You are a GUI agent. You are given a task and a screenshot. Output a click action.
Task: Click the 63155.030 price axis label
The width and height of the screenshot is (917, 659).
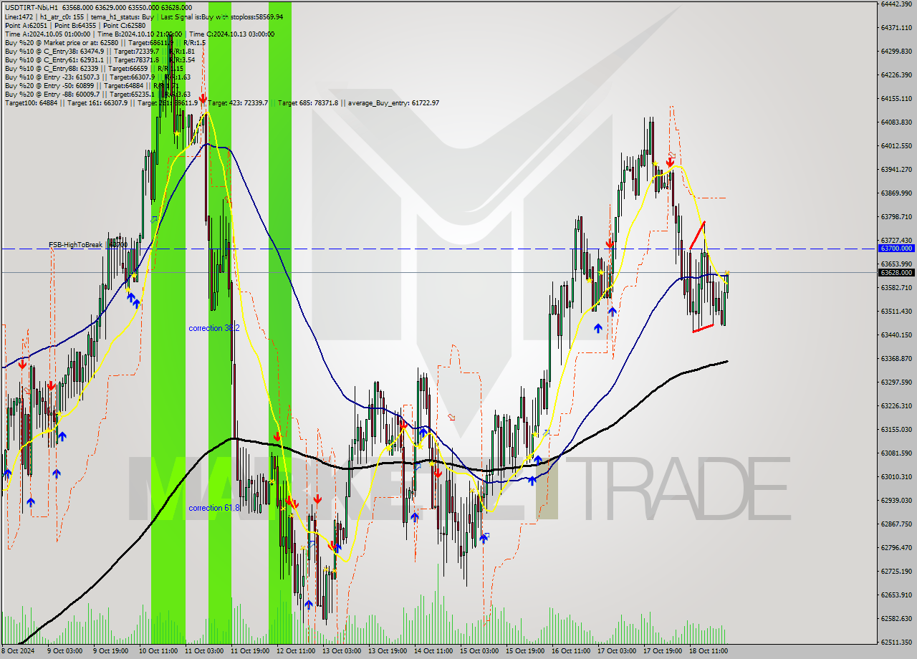point(896,429)
